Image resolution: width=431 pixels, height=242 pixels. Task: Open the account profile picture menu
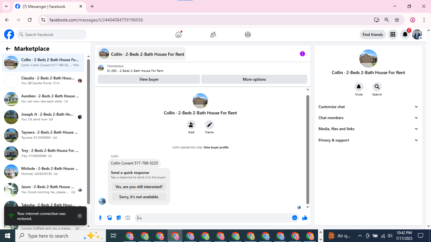coord(417,34)
